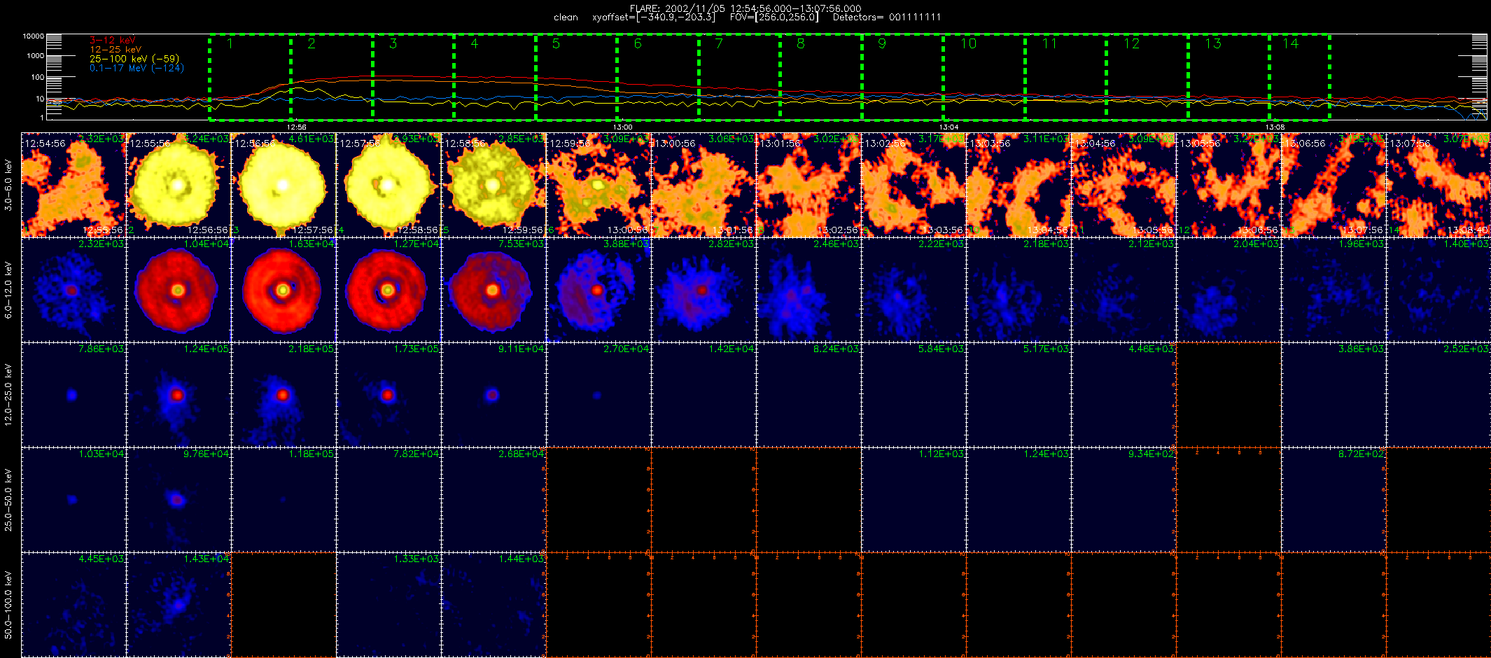The height and width of the screenshot is (658, 1491).
Task: Open the 6.0-12.0 keV image labeled 7.53E+03
Action: [x=493, y=290]
